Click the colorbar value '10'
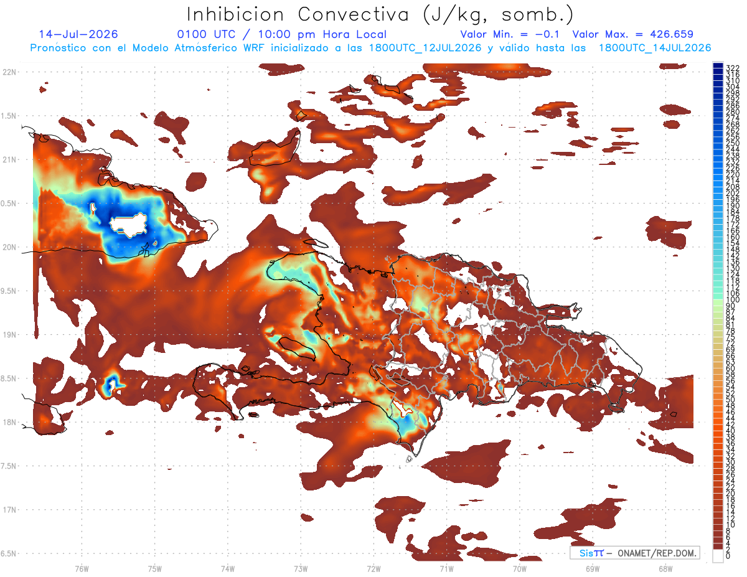The height and width of the screenshot is (577, 747). click(x=731, y=525)
